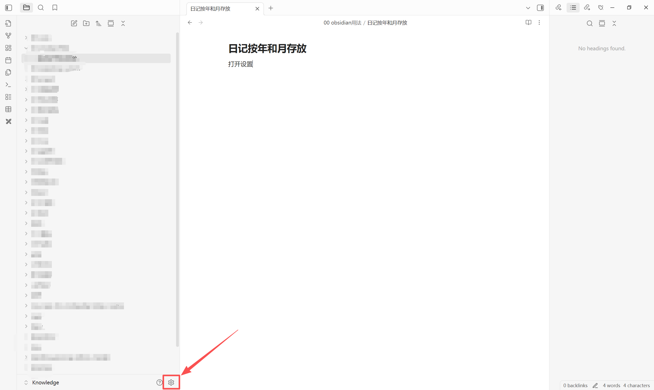Select the 日记按年和月存放 tab

tap(210, 9)
